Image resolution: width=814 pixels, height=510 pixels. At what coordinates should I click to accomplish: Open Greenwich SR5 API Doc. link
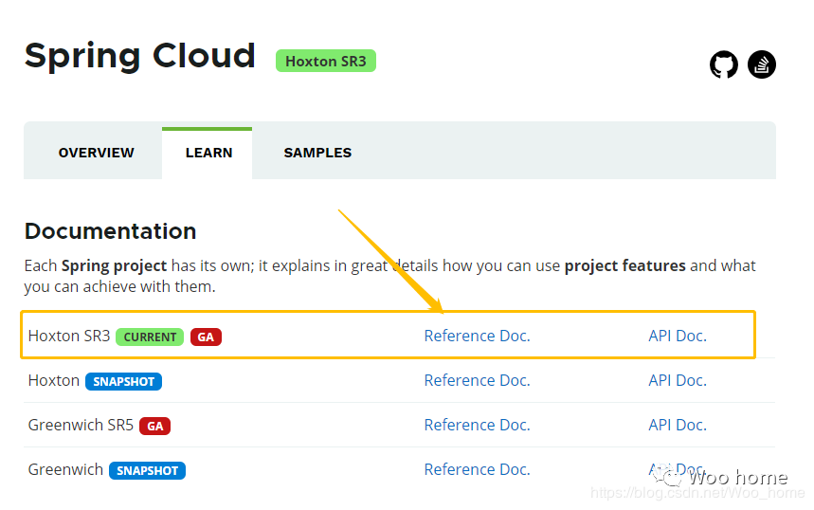[678, 425]
